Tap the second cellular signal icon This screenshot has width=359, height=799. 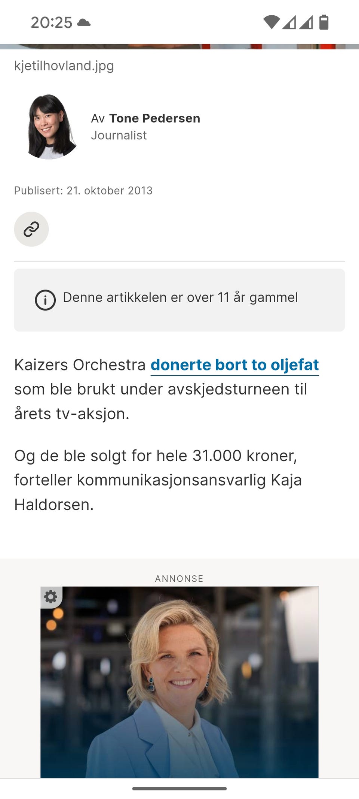(x=306, y=22)
